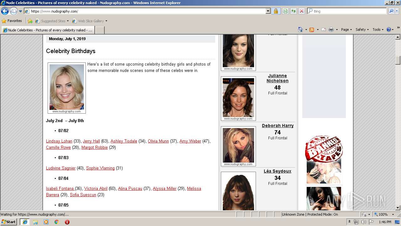Expand the search provider dropdown arrow
This screenshot has height=226, width=401.
click(397, 11)
